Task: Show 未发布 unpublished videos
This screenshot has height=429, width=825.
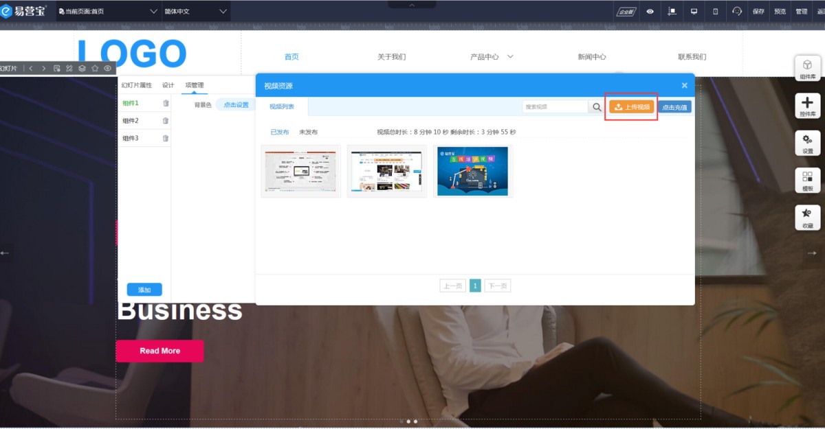Action: (x=308, y=132)
